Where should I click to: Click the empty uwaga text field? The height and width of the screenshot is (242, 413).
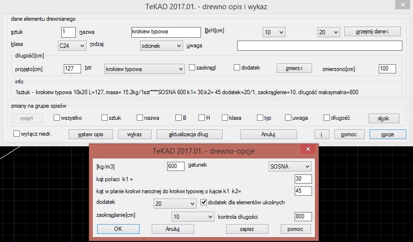click(319, 45)
